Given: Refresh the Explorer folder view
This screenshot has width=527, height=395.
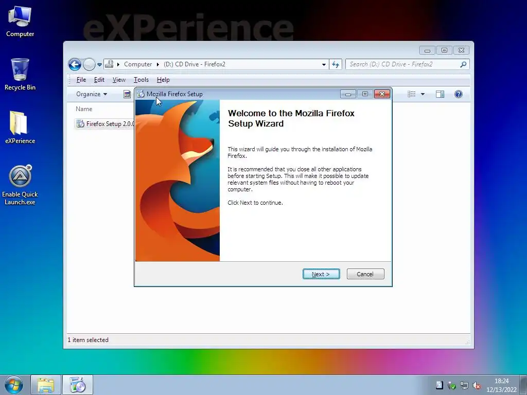Looking at the screenshot, I should click(x=336, y=64).
